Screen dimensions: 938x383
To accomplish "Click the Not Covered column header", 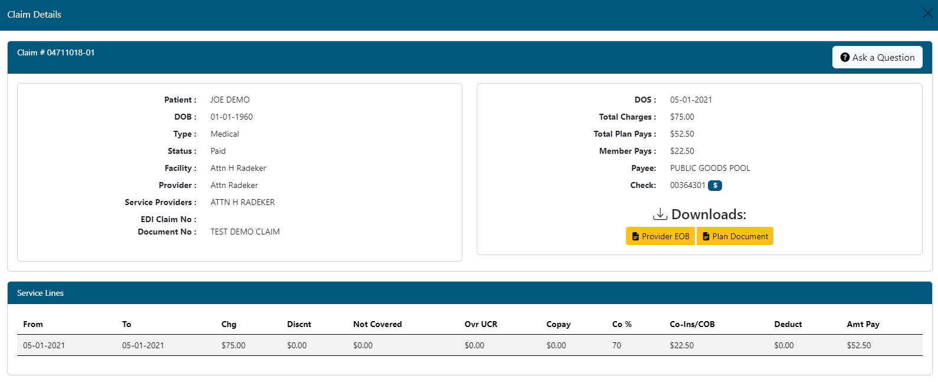I will pyautogui.click(x=378, y=324).
